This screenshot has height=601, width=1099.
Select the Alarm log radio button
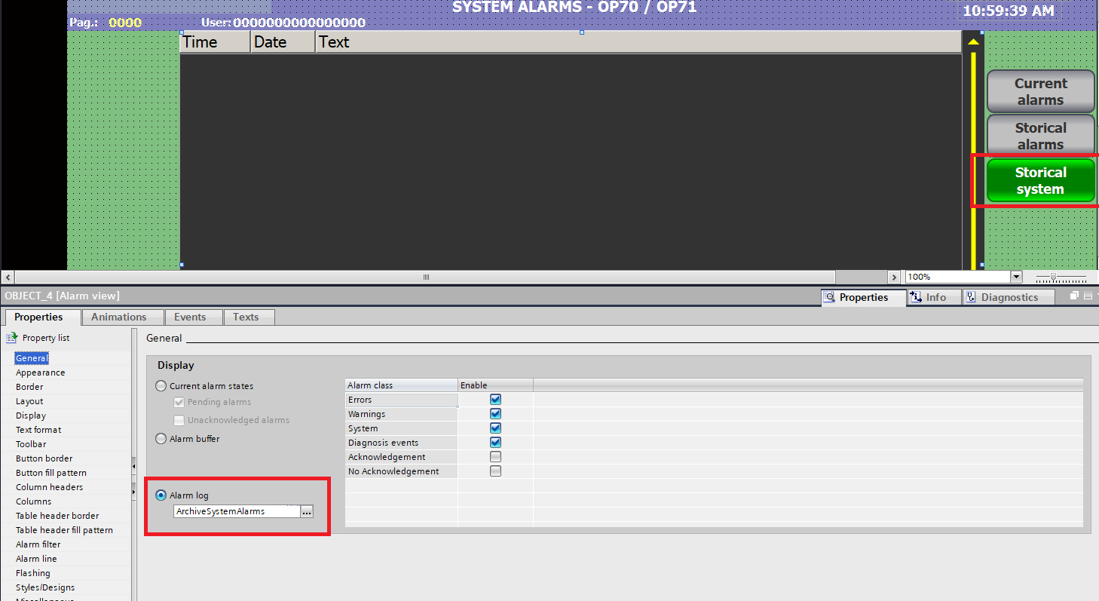161,495
